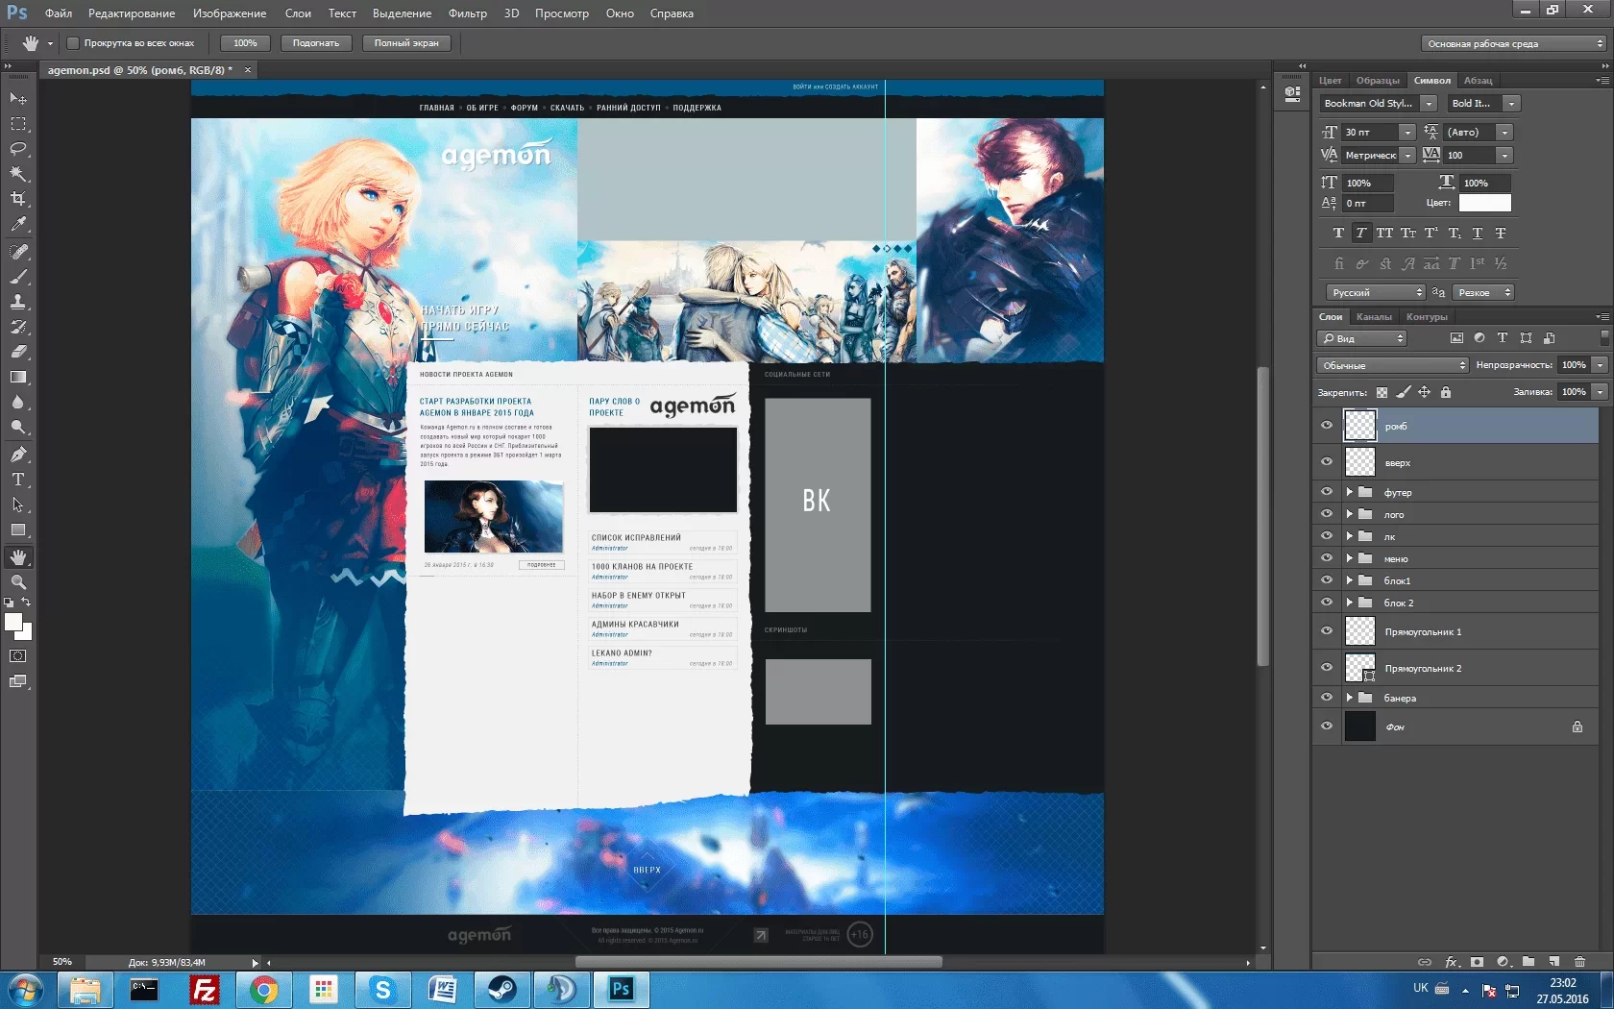This screenshot has height=1009, width=1614.
Task: Open the Обычные blend mode dropdown
Action: pyautogui.click(x=1392, y=365)
